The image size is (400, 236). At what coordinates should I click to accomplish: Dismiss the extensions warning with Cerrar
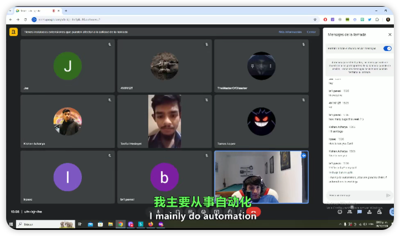pos(311,32)
